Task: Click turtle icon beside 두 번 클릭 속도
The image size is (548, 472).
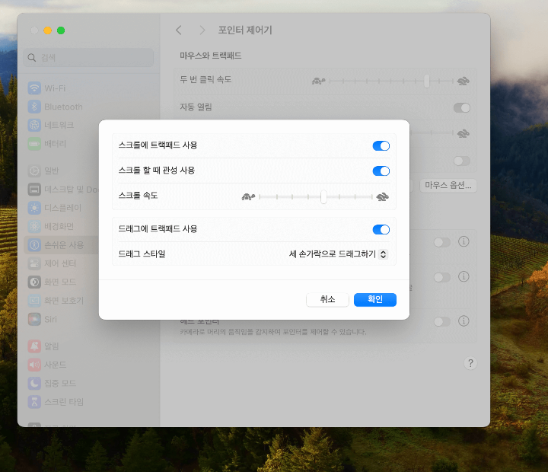Action: (x=318, y=81)
